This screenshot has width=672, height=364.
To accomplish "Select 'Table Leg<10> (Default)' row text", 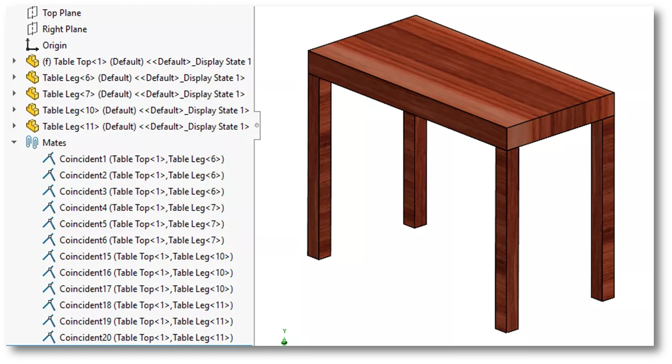I will pyautogui.click(x=146, y=111).
